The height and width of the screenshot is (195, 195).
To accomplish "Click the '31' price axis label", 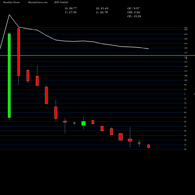I will click(x=185, y=145).
